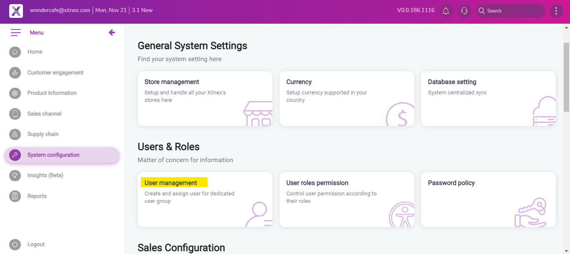
Task: Click the Logout power icon
Action: coord(15,244)
